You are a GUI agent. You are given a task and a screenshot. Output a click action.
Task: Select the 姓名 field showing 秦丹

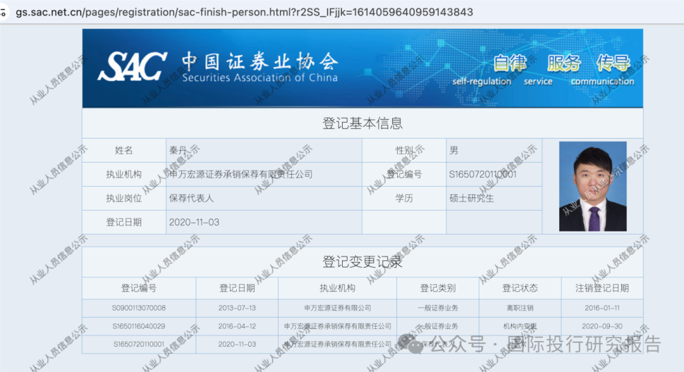point(180,150)
